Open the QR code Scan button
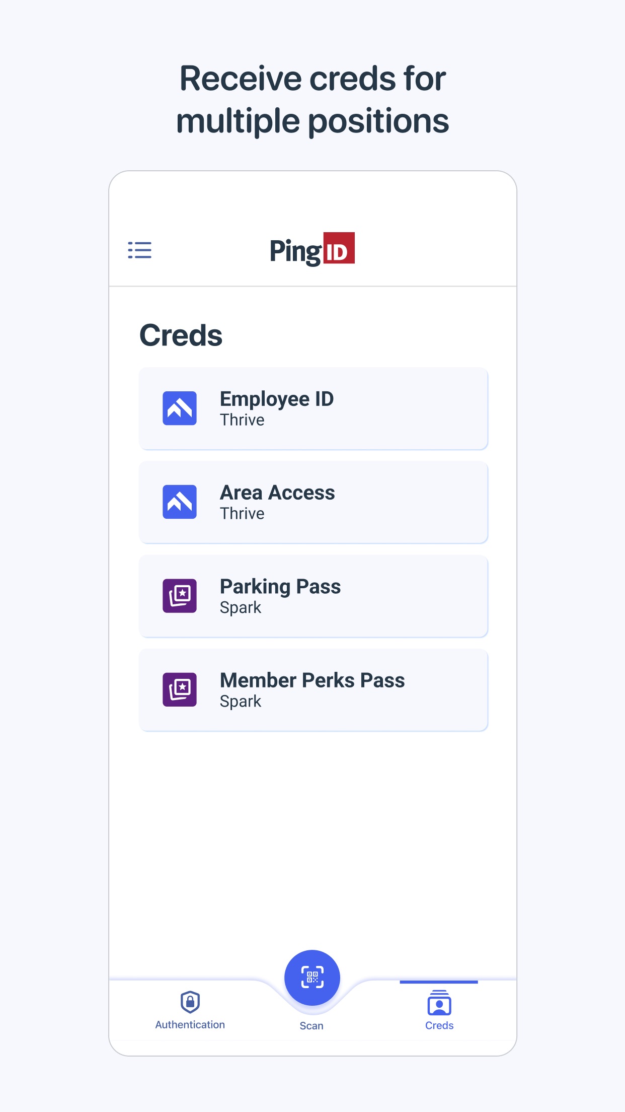This screenshot has height=1112, width=625. (x=312, y=977)
